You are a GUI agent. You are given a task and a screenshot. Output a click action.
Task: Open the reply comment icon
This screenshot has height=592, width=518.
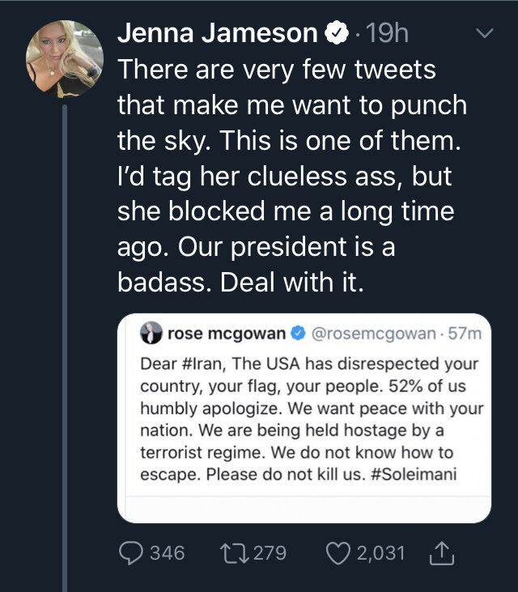pyautogui.click(x=131, y=553)
